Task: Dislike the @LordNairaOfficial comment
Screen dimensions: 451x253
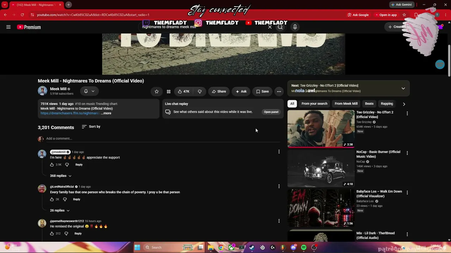Action: [65, 199]
